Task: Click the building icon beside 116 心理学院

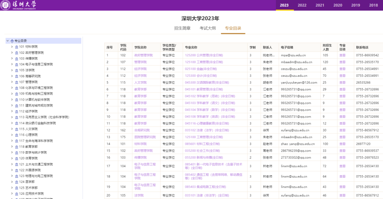Action: 17,135
